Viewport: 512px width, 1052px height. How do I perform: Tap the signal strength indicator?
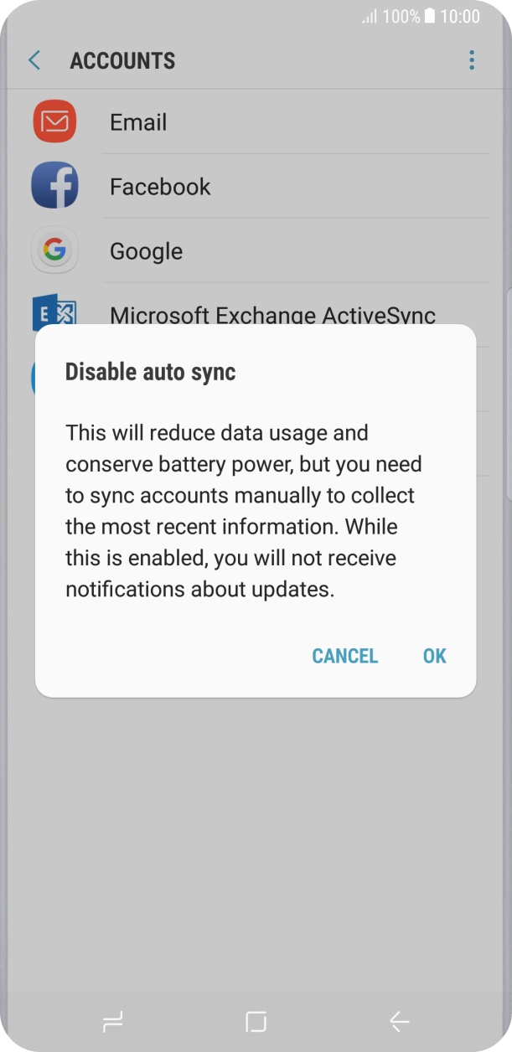[x=369, y=17]
